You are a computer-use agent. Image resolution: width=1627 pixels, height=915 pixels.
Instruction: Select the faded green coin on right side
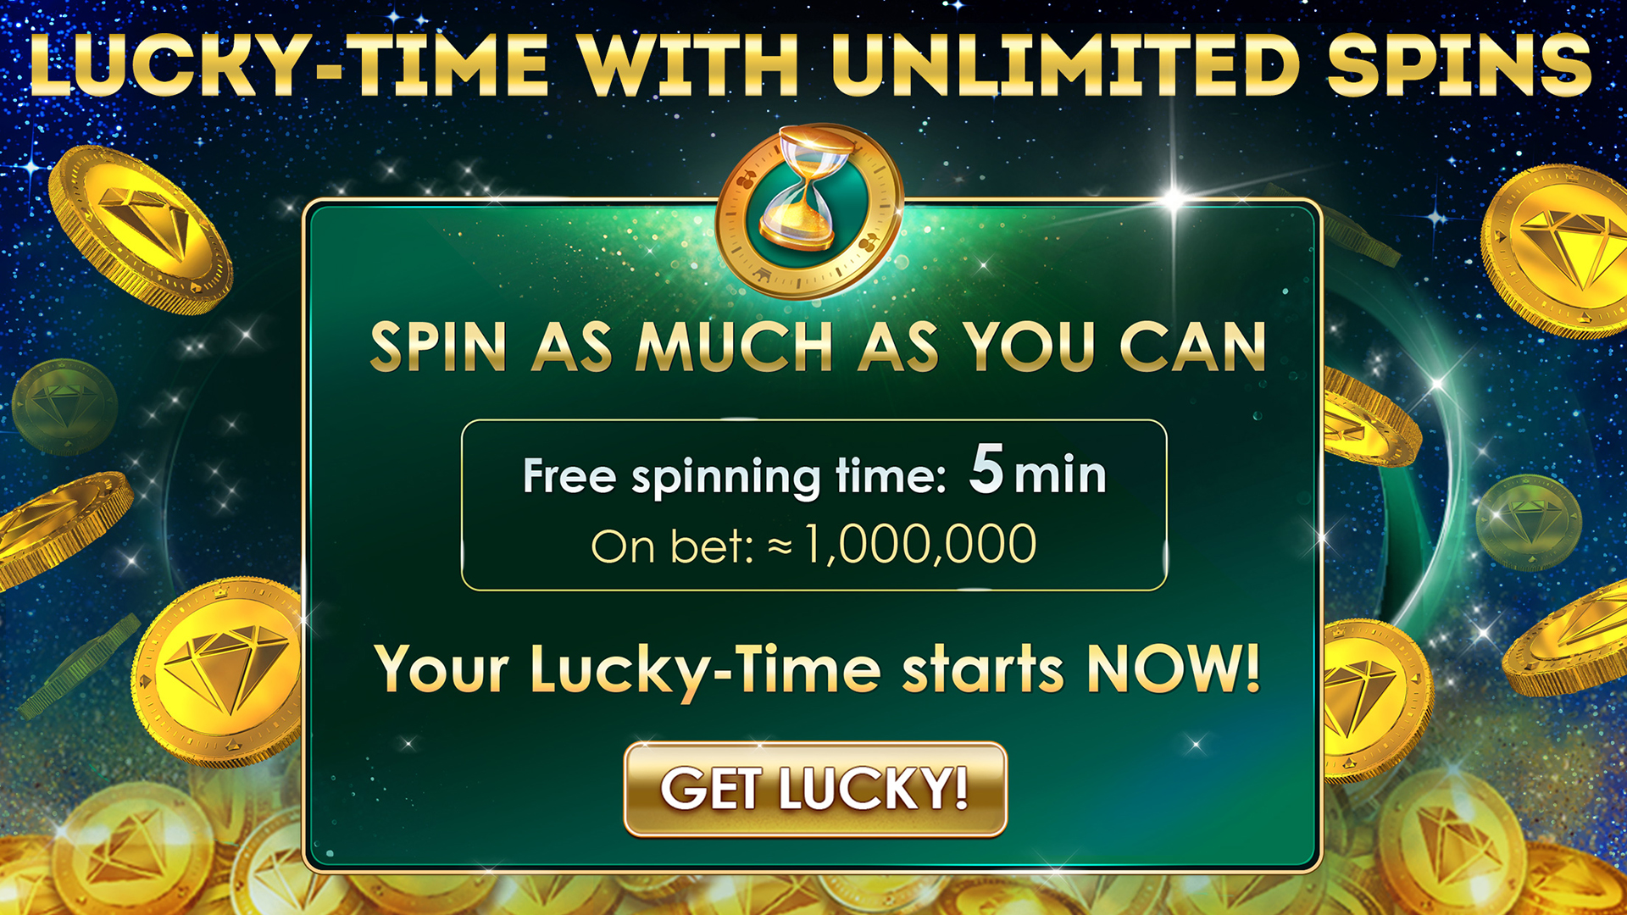coord(1528,523)
